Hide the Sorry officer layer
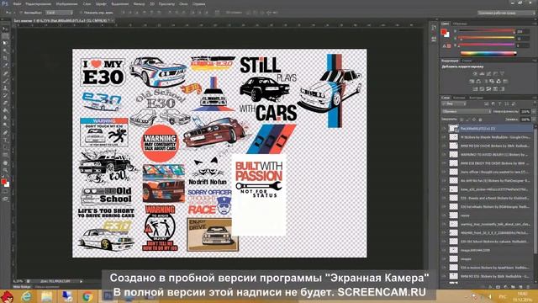The width and height of the screenshot is (538, 303). 445,172
